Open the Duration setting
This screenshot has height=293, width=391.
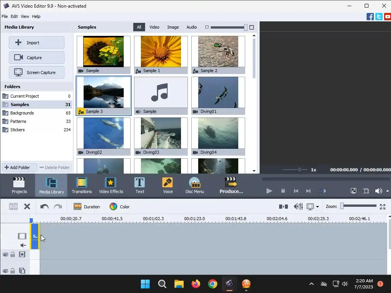(x=87, y=206)
